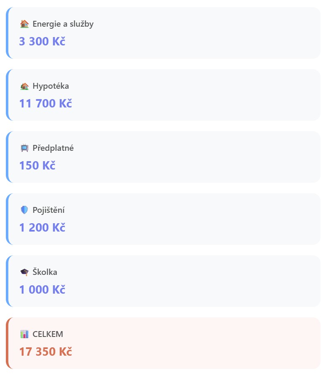Click the house icon beside Energie a služby
Screen dimensions: 336x374
pyautogui.click(x=24, y=24)
